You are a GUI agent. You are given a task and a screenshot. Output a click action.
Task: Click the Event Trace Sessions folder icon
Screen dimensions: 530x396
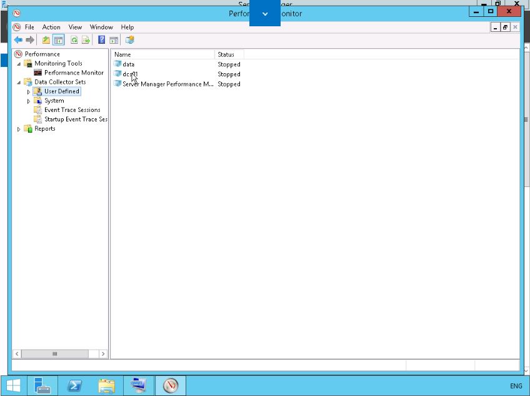click(38, 109)
